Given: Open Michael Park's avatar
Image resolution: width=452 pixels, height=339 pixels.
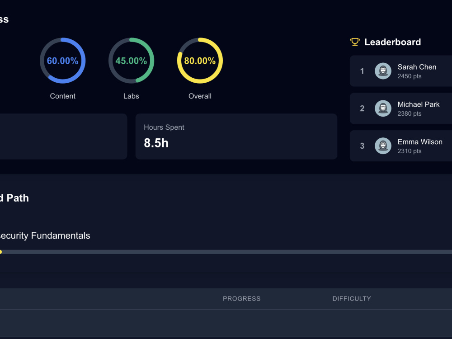Looking at the screenshot, I should [x=383, y=108].
